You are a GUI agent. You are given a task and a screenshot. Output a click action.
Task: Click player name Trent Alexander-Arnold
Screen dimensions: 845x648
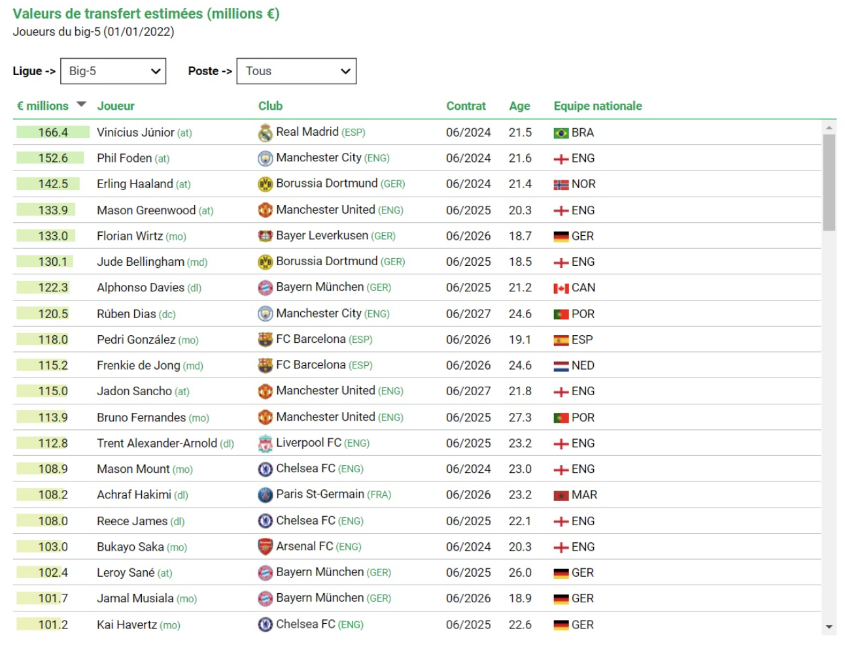coord(157,444)
